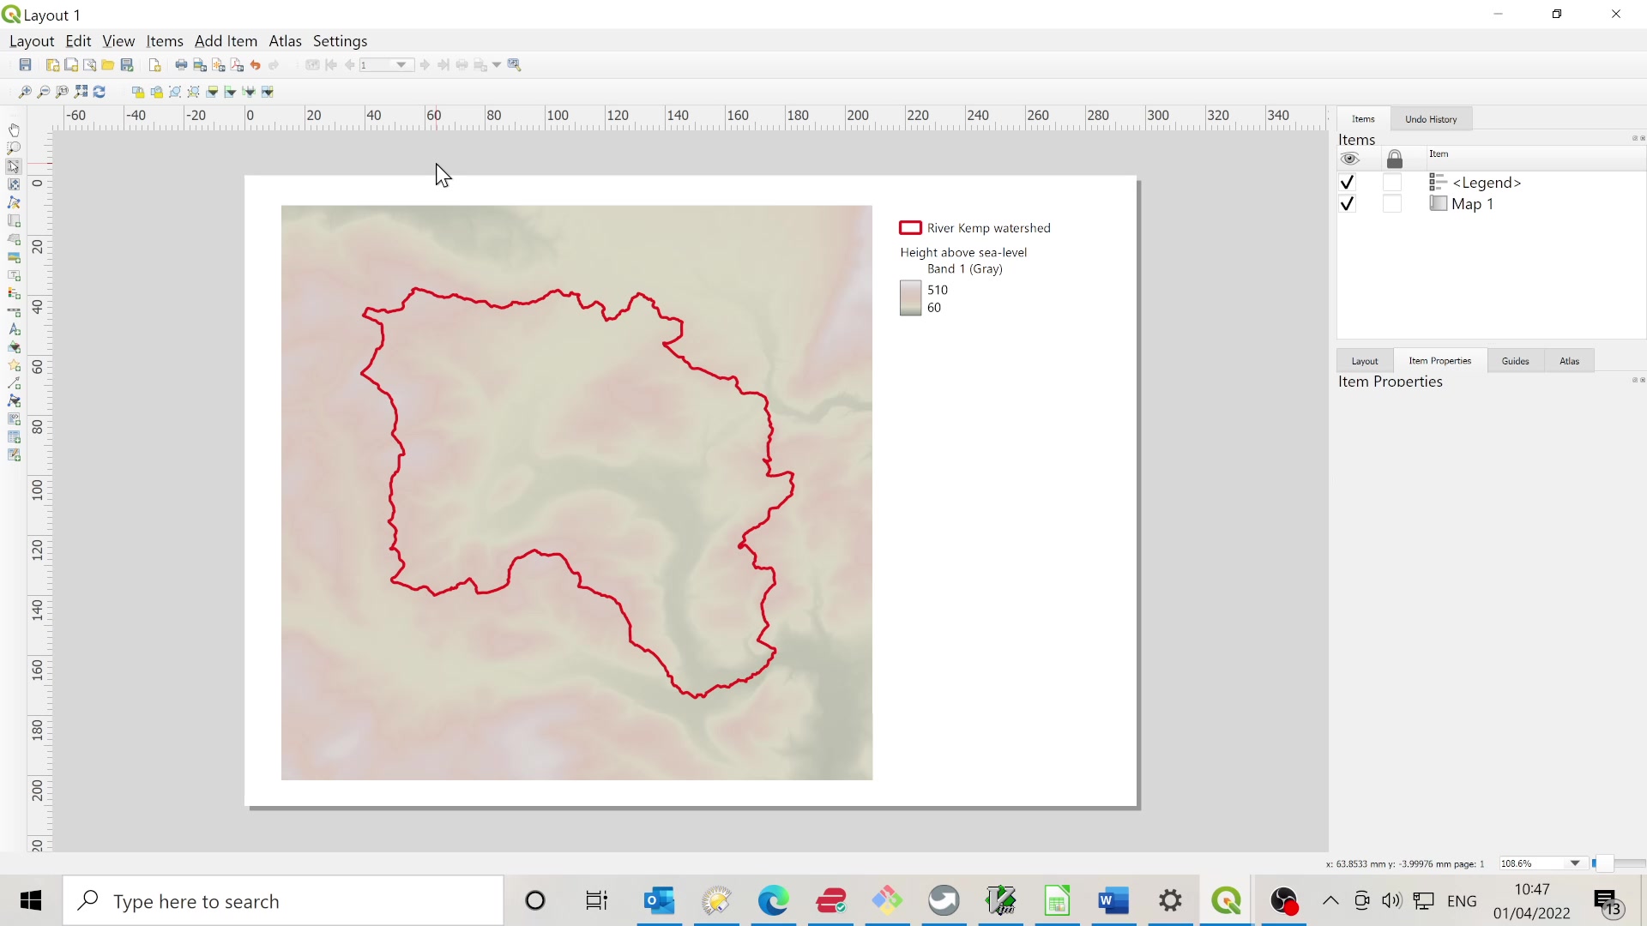Click the Windows taskbar search box

pyautogui.click(x=283, y=901)
